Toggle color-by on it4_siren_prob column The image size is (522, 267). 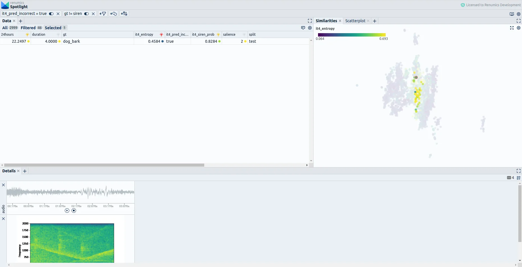pos(218,35)
